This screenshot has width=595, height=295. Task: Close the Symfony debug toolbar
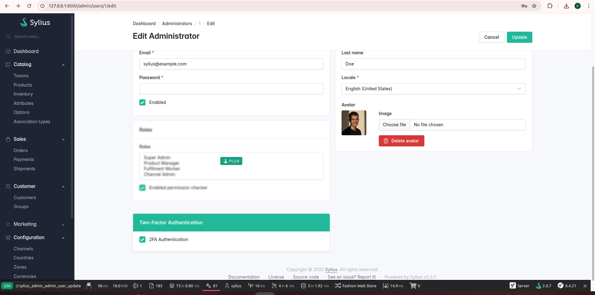click(585, 286)
